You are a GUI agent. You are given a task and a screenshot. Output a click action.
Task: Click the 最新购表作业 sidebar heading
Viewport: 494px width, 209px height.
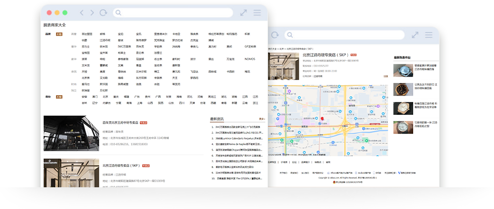click(x=402, y=57)
